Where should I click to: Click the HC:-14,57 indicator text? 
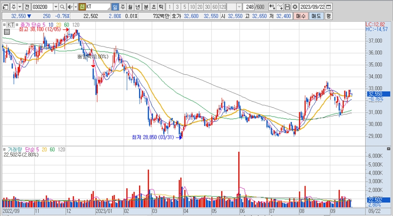coord(377,29)
